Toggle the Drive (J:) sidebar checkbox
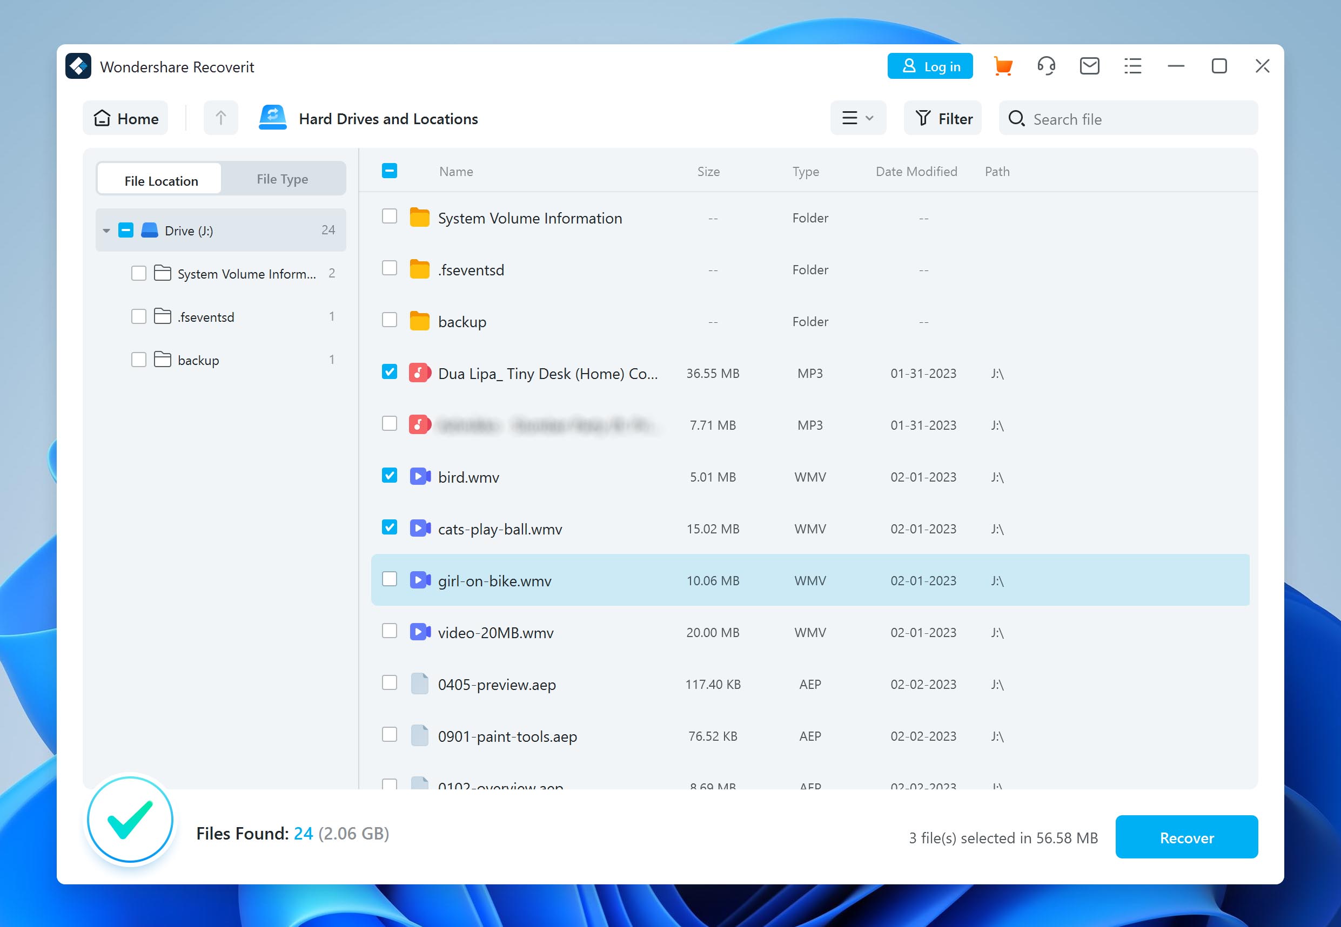This screenshot has width=1341, height=927. [x=125, y=230]
